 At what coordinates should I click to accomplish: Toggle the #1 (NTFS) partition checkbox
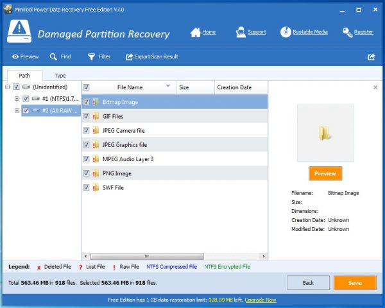[x=26, y=98]
